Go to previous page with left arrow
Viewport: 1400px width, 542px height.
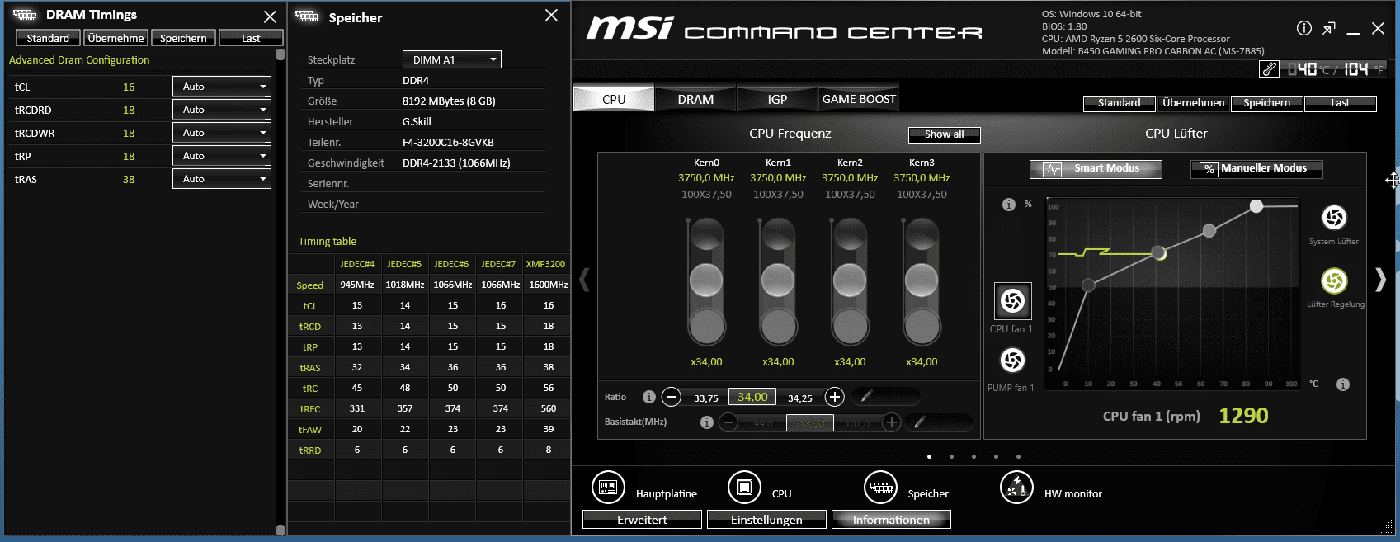584,280
